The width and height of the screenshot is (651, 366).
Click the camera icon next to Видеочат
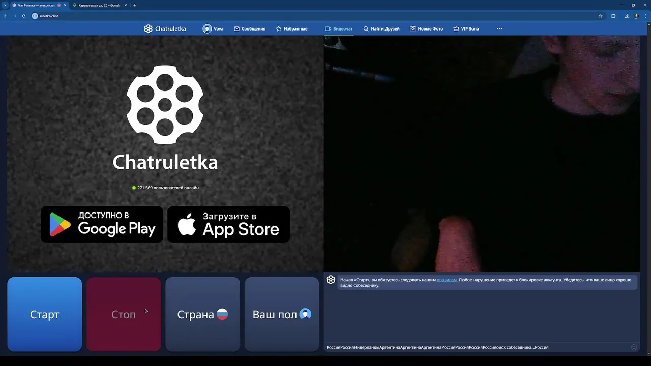point(328,29)
